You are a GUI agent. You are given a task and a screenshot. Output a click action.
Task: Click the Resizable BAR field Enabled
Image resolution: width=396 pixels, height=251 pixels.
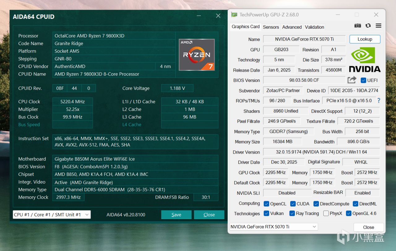coord(363,193)
